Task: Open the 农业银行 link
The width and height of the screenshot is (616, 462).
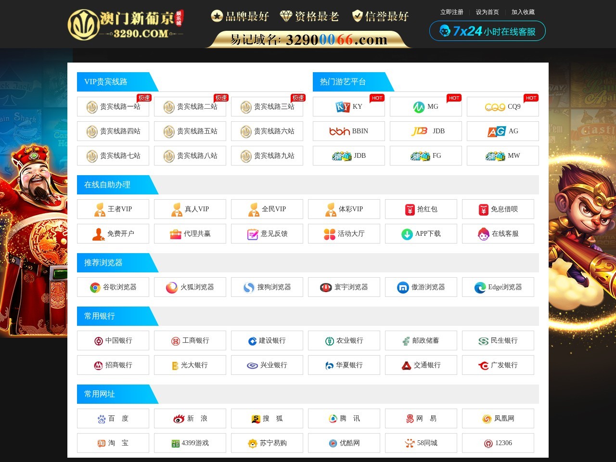Action: coord(344,341)
